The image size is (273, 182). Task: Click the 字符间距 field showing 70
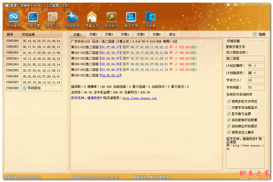coord(256,88)
